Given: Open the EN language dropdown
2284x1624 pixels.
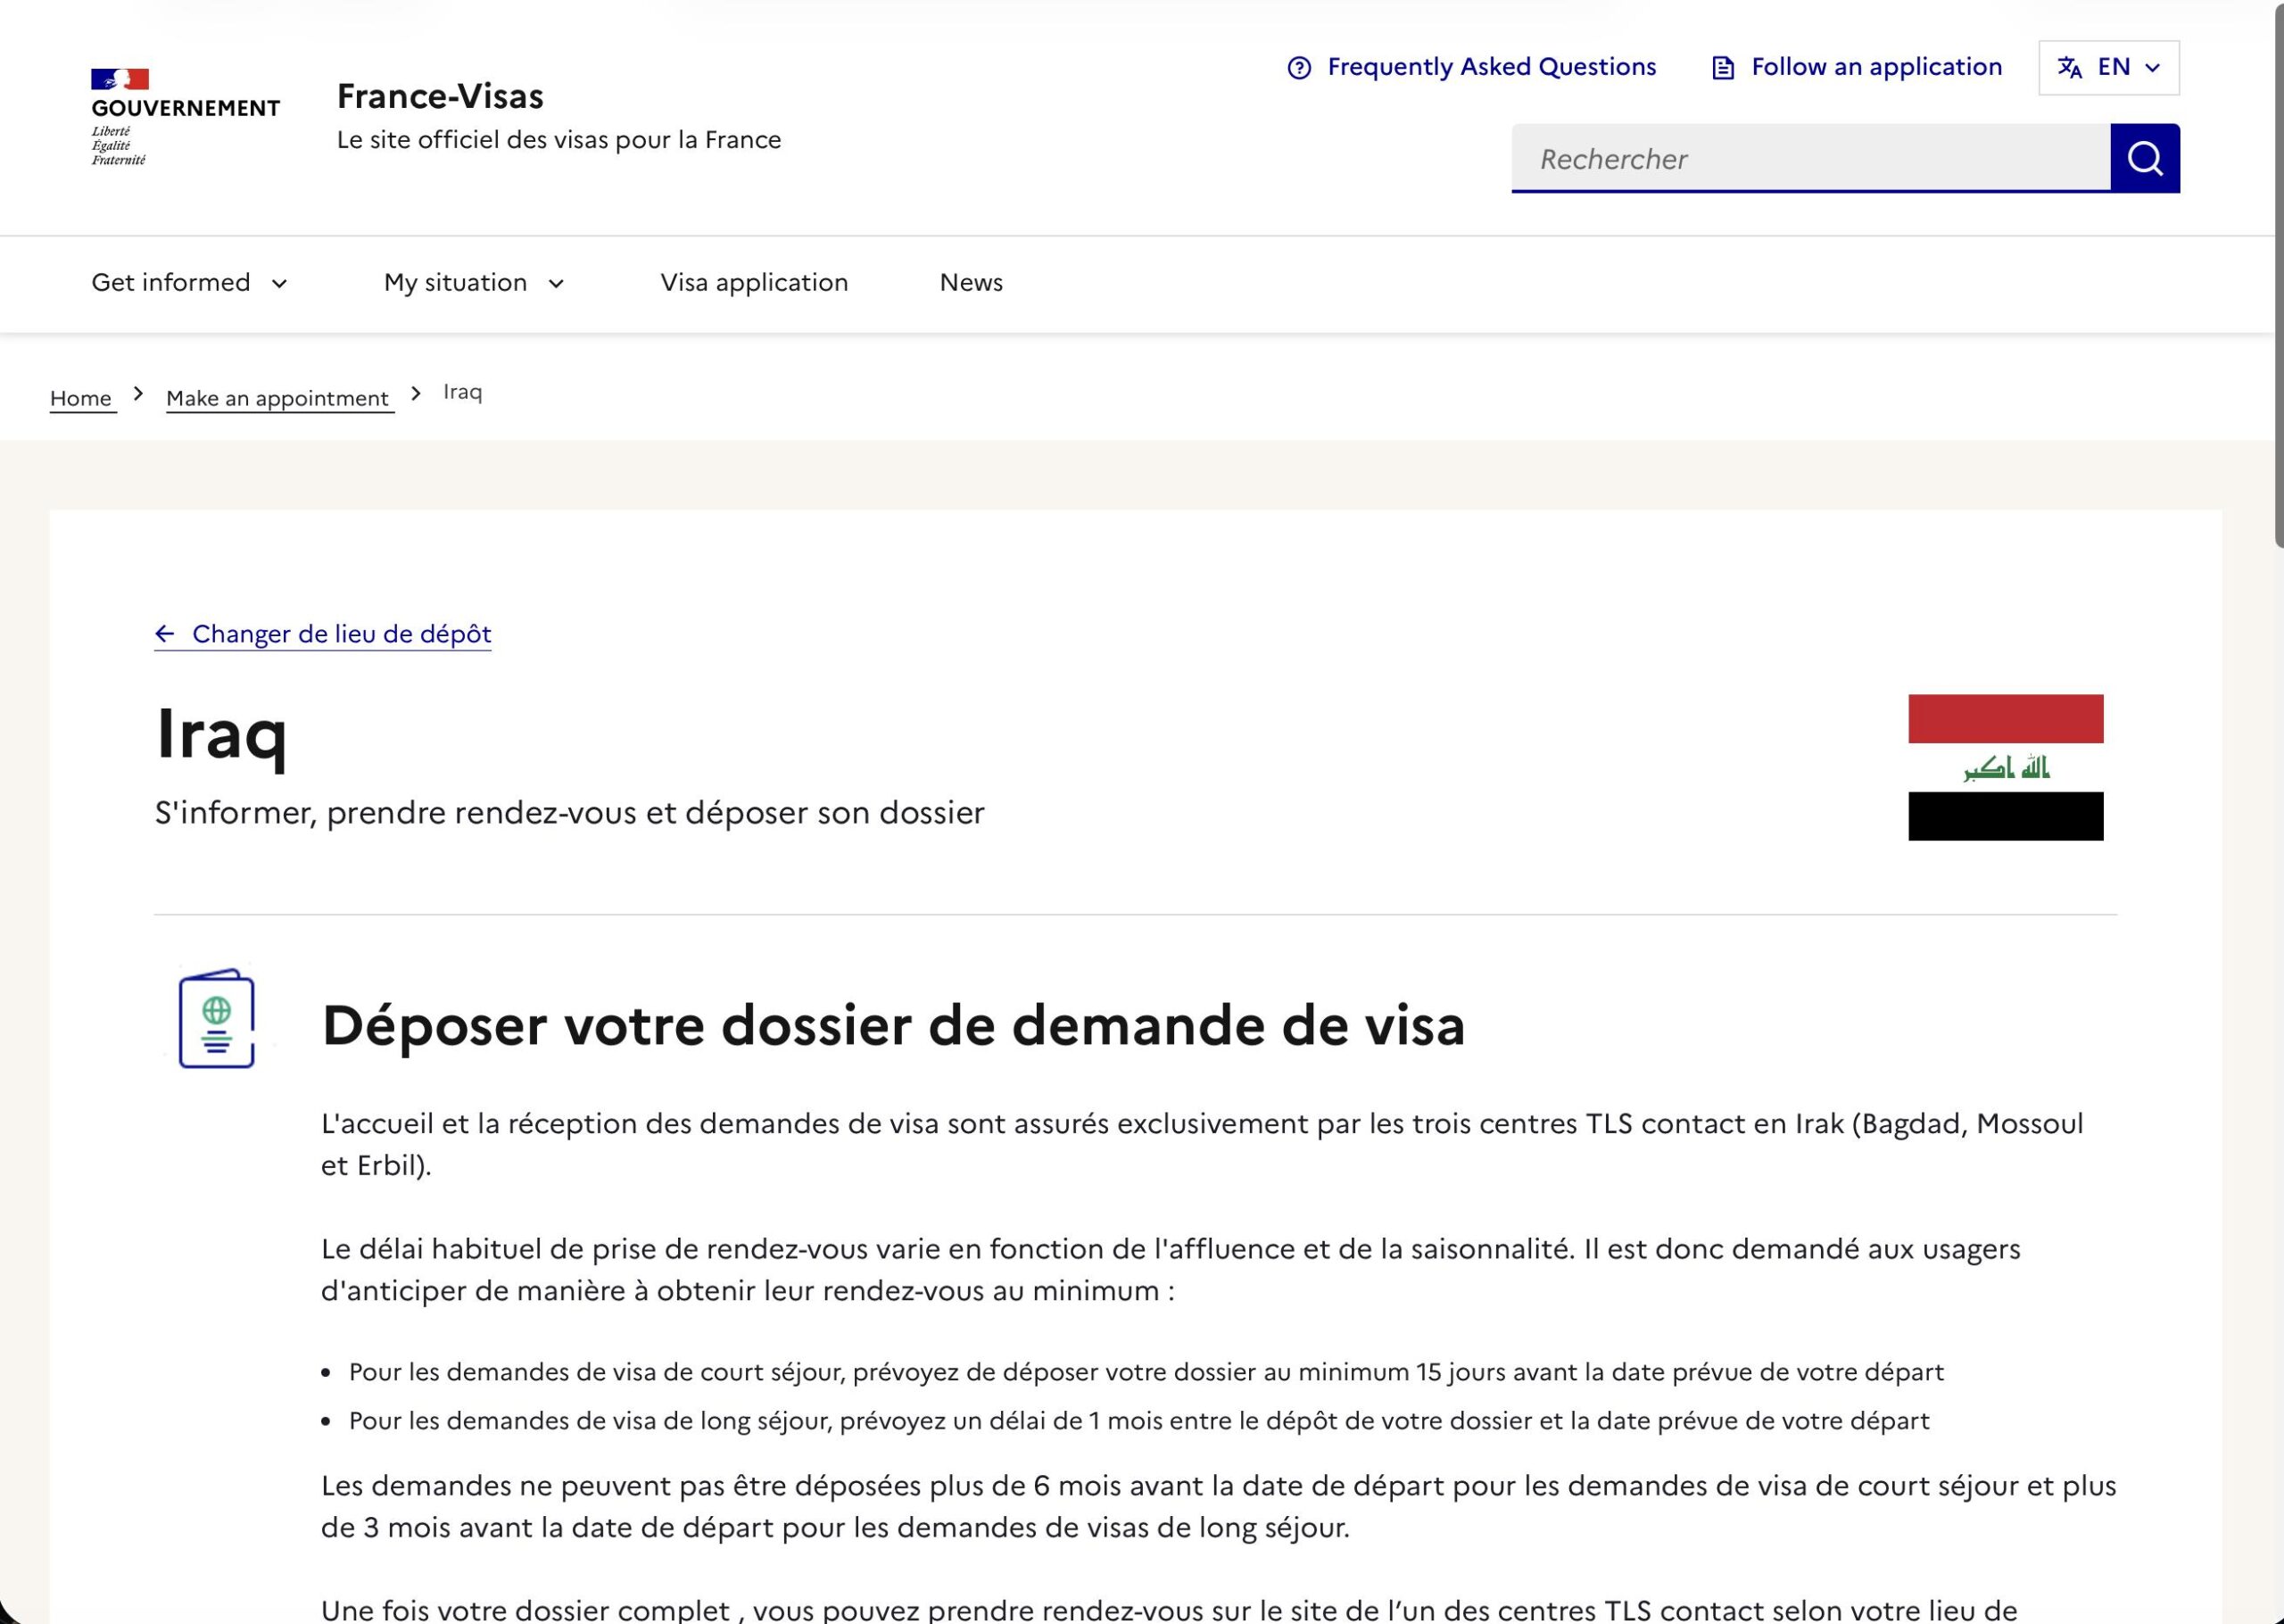Looking at the screenshot, I should click(x=2108, y=68).
